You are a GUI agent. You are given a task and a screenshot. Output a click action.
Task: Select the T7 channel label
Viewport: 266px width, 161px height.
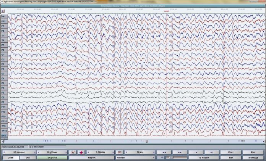4,36
